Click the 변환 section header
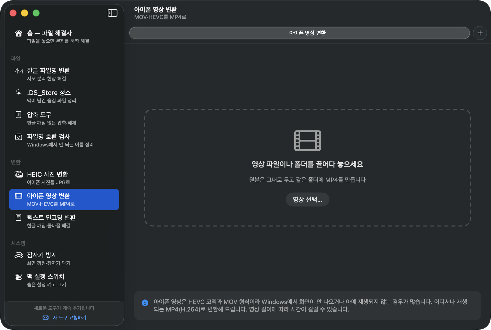The image size is (491, 330). coord(16,162)
